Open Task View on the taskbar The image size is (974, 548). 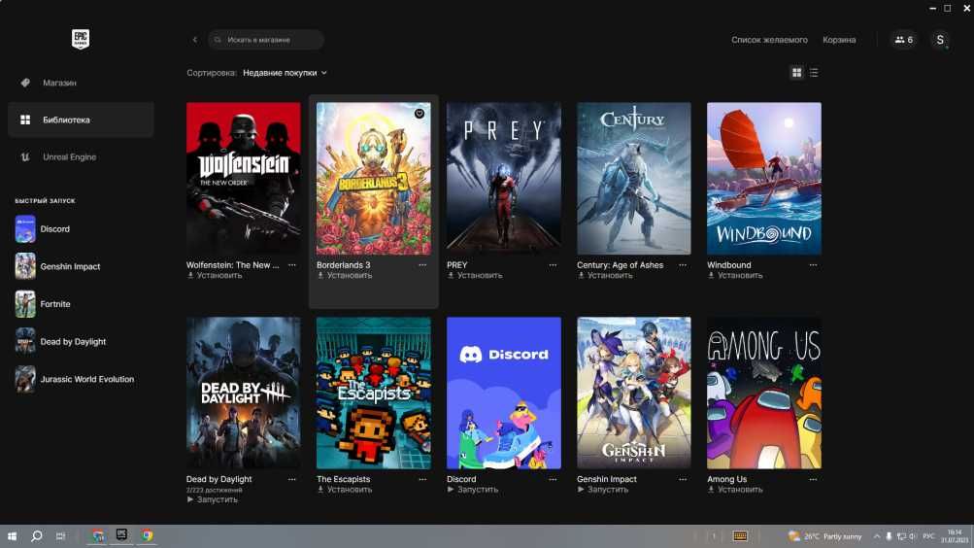pos(60,535)
